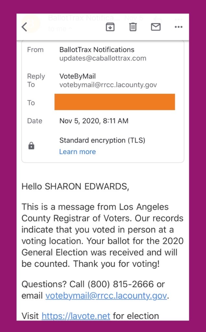The image size is (206, 332).
Task: Open the https://lavote.net link
Action: (x=76, y=316)
